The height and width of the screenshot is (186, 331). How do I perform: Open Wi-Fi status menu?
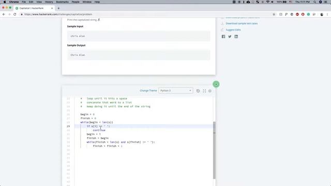click(268, 2)
